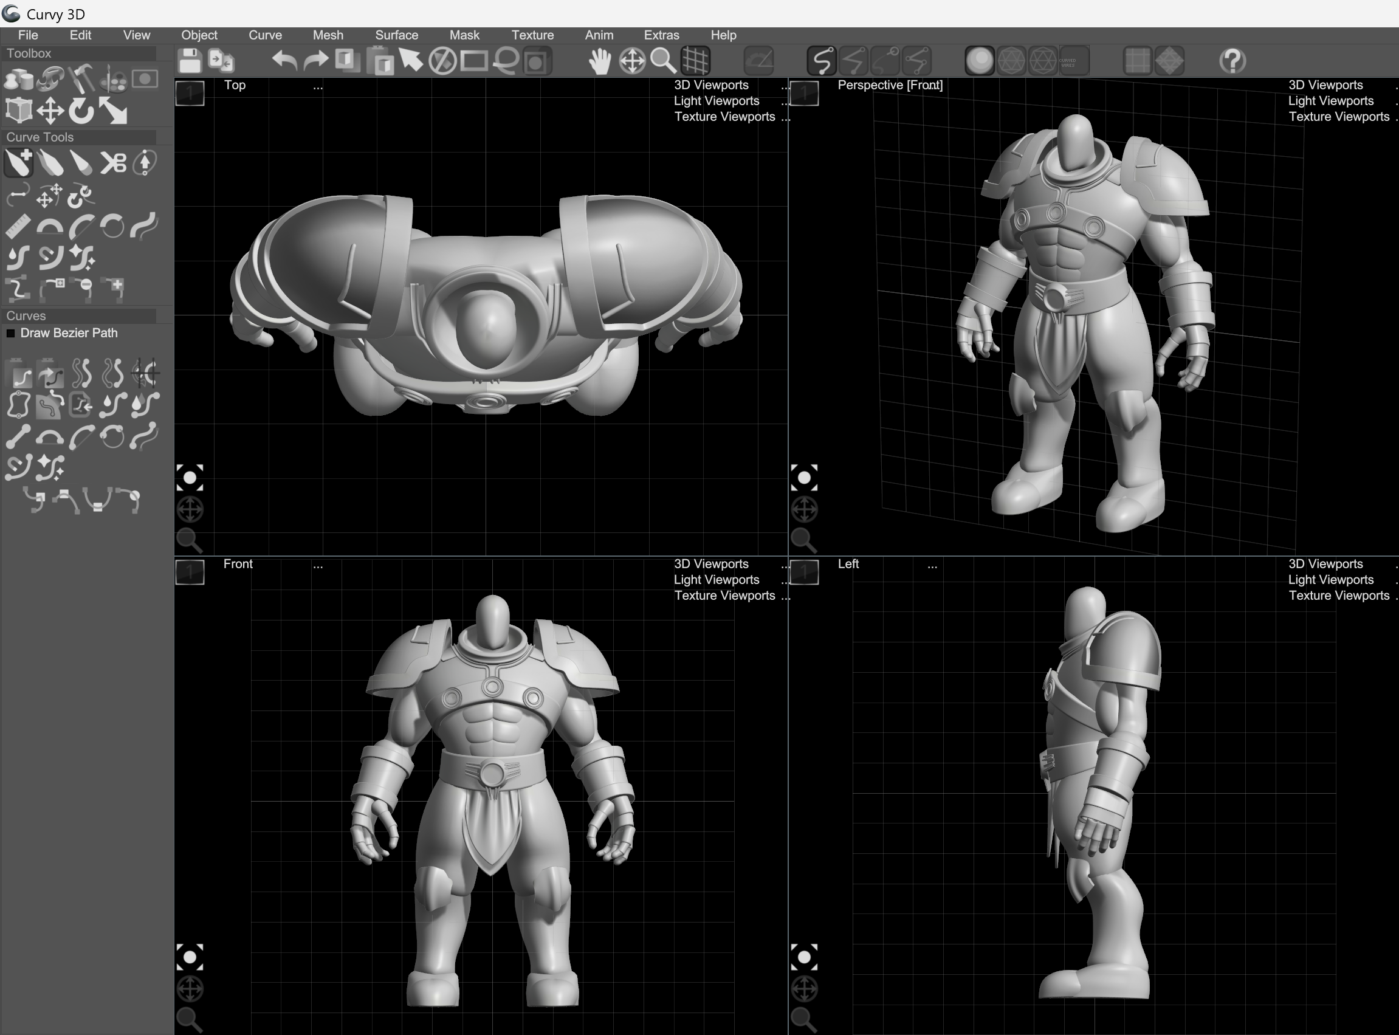Image resolution: width=1399 pixels, height=1035 pixels.
Task: Click the focus target icon in the Top viewport
Action: (x=189, y=478)
